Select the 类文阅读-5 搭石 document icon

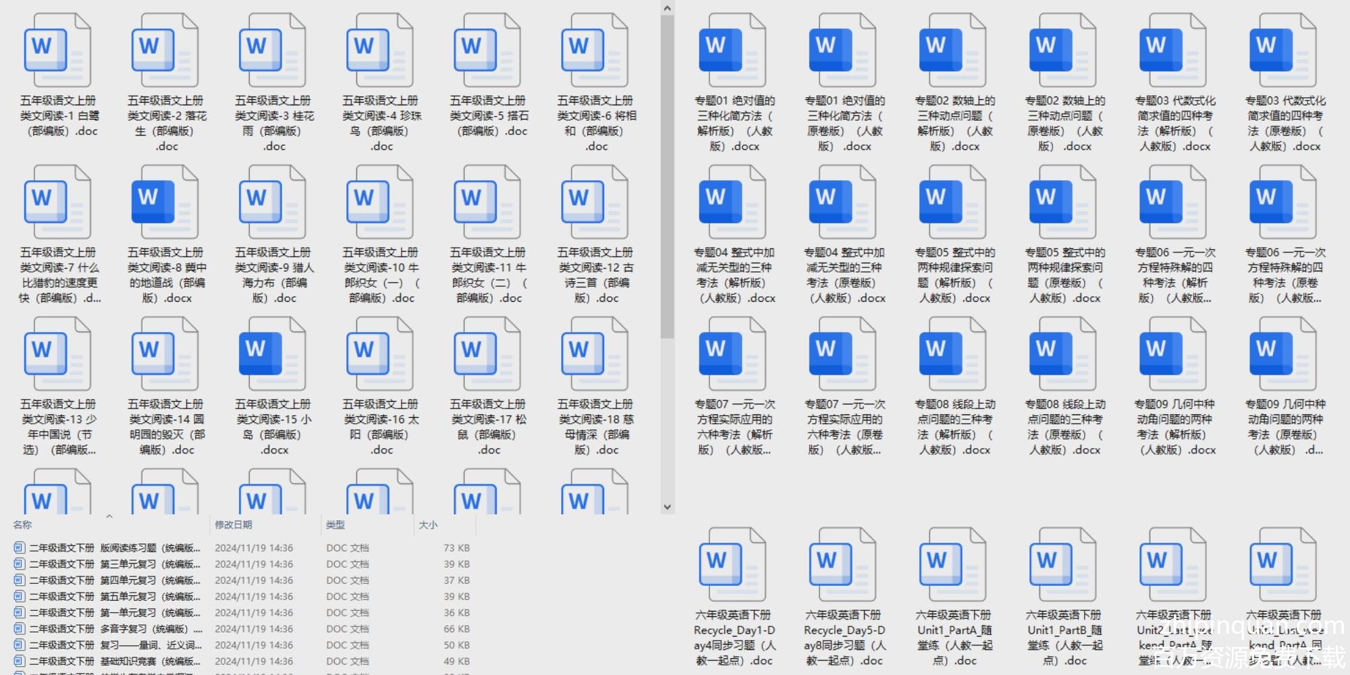point(487,51)
